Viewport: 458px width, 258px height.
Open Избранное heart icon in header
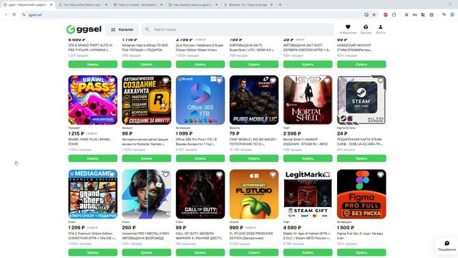(348, 27)
